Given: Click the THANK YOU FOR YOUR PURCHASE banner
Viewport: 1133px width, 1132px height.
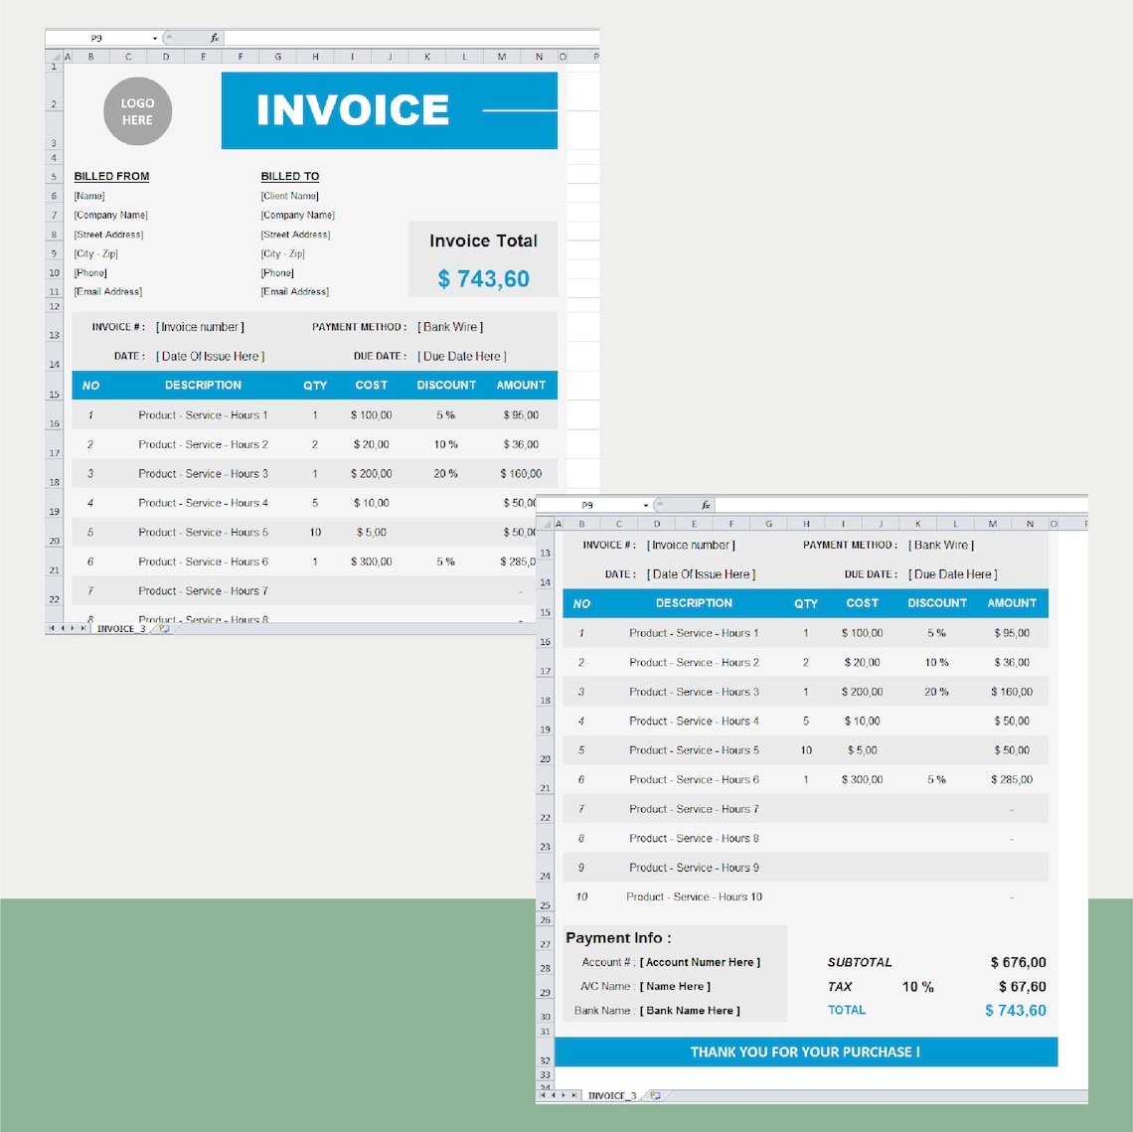Looking at the screenshot, I should [x=805, y=1051].
